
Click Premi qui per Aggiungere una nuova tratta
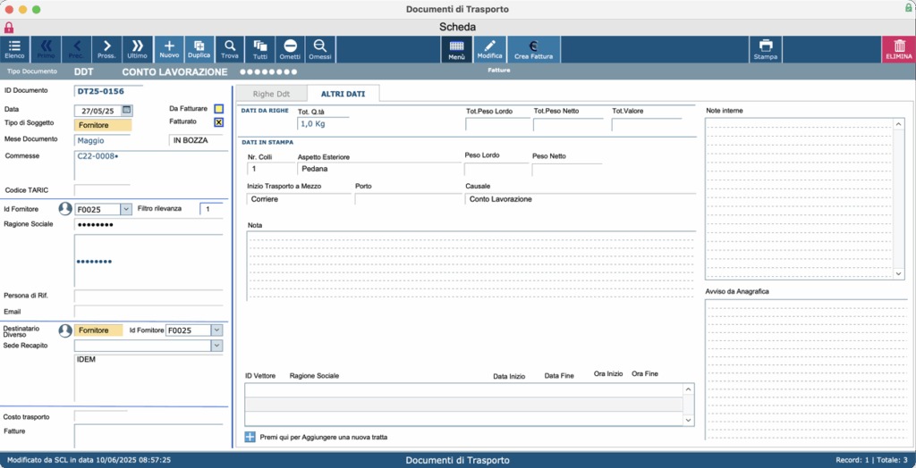pyautogui.click(x=324, y=437)
